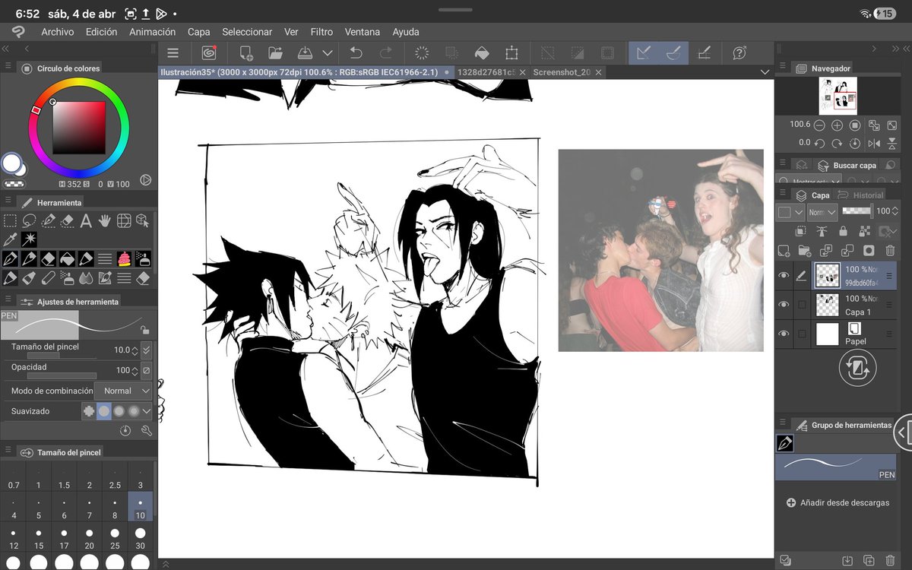Viewport: 912px width, 570px height.
Task: Zoom out in the Navigator panel
Action: [819, 125]
